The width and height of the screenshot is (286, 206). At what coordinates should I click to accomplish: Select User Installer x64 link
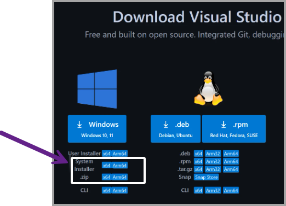(x=106, y=154)
